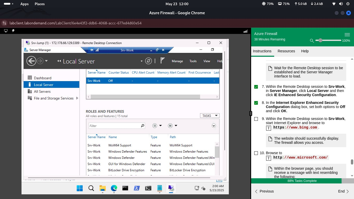The image size is (354, 199).
Task: Adjust the instructions zoom slider
Action: click(x=320, y=40)
